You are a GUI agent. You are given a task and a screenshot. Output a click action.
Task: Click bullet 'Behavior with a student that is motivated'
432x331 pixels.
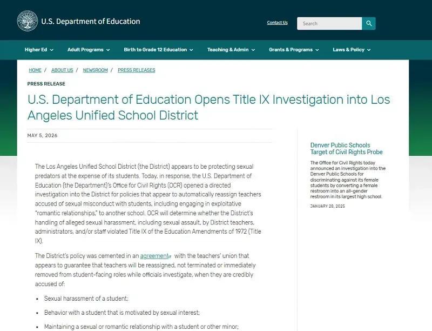pos(122,313)
